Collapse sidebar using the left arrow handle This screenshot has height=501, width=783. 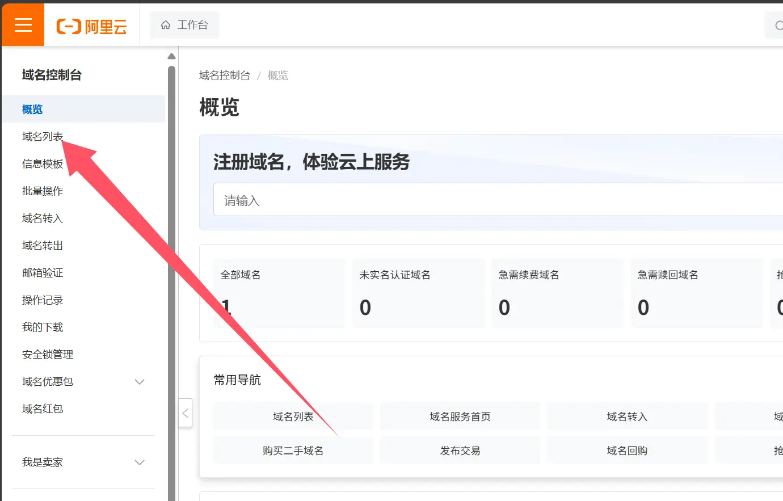(x=185, y=413)
